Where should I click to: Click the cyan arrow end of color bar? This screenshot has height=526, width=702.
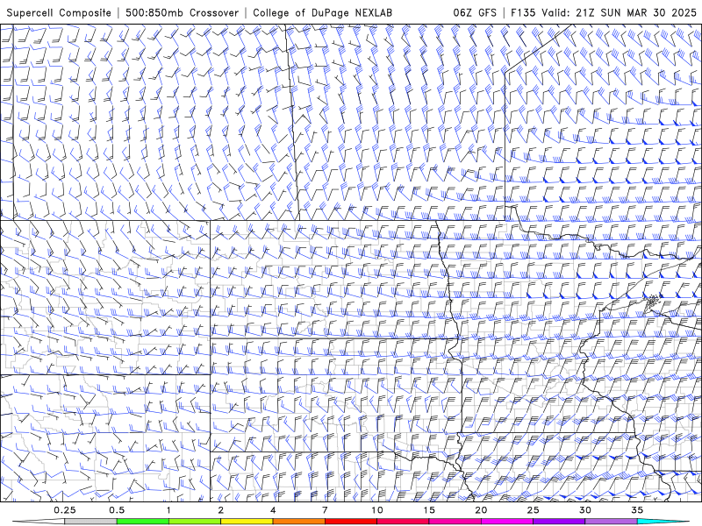tap(663, 522)
